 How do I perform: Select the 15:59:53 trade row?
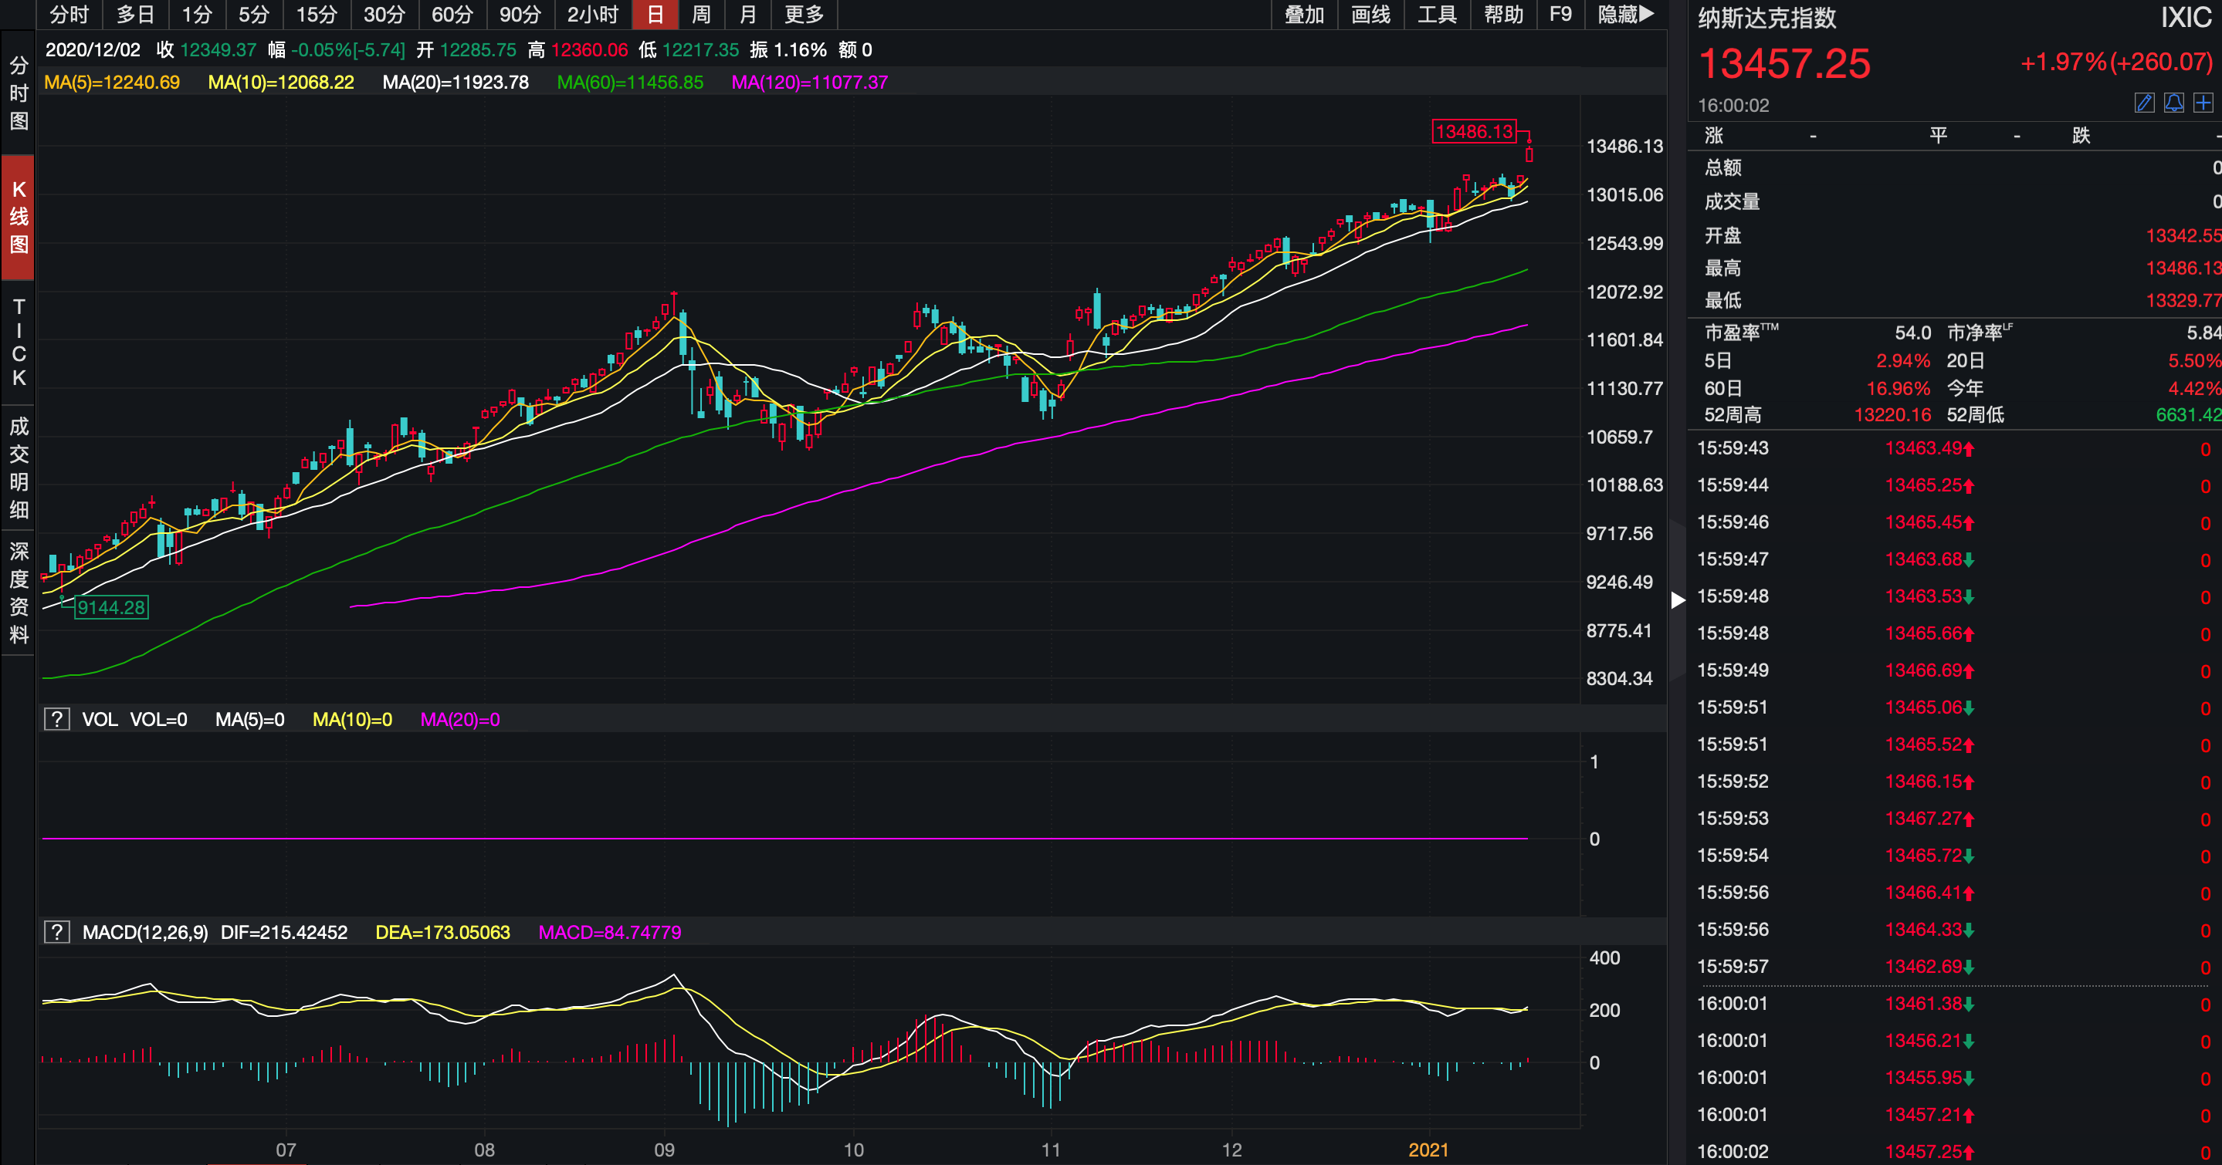[x=1955, y=819]
